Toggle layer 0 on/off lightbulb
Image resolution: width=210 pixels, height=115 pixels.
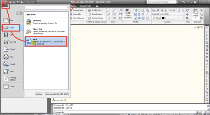click(154, 18)
